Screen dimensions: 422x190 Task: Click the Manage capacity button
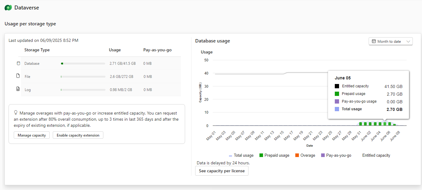click(32, 135)
